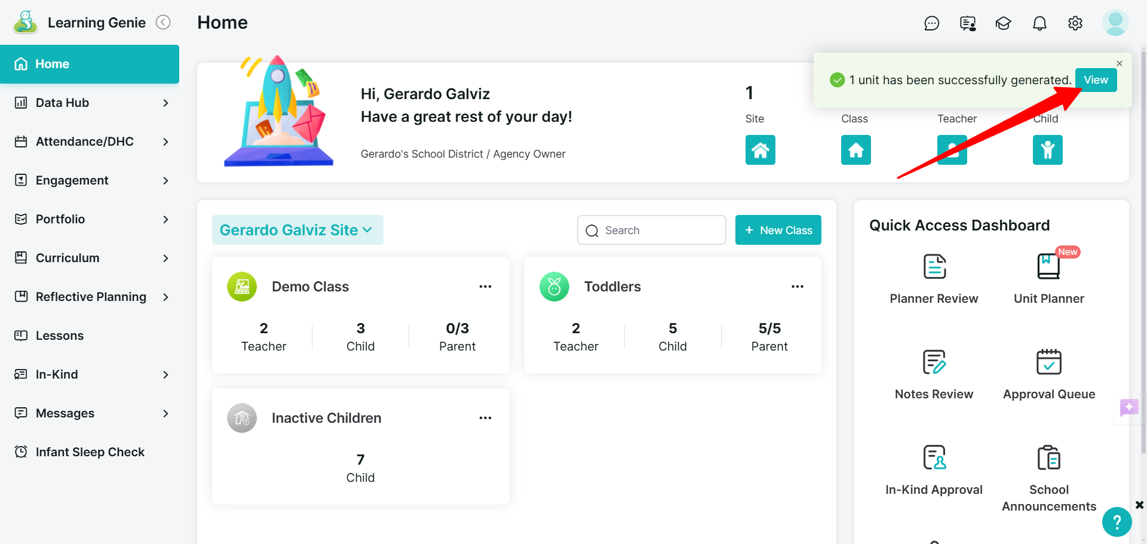Image resolution: width=1147 pixels, height=544 pixels.
Task: Expand the Curriculum sidebar section
Action: (x=90, y=258)
